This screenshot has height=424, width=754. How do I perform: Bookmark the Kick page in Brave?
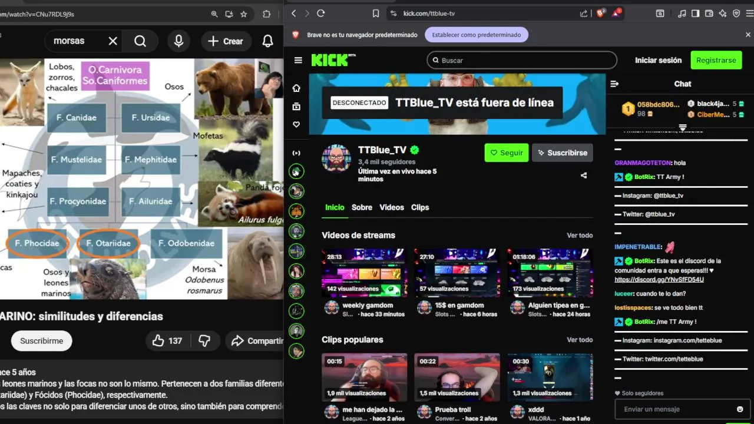pos(376,13)
